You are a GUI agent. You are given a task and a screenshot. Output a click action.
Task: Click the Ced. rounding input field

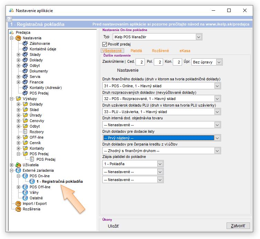(x=140, y=62)
